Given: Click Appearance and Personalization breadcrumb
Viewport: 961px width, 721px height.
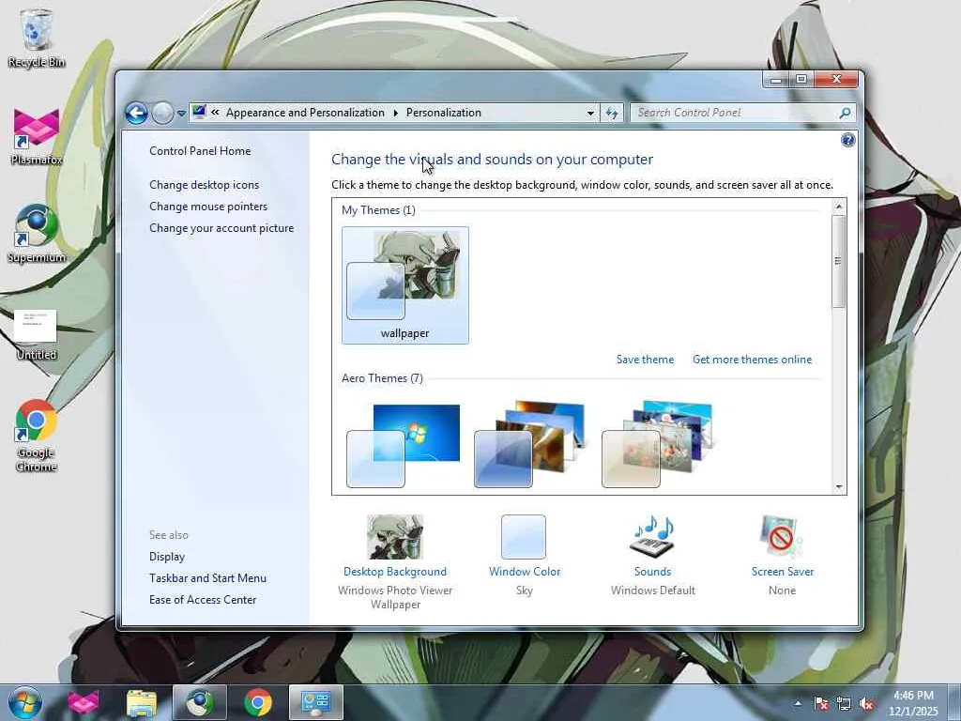Looking at the screenshot, I should tap(305, 113).
